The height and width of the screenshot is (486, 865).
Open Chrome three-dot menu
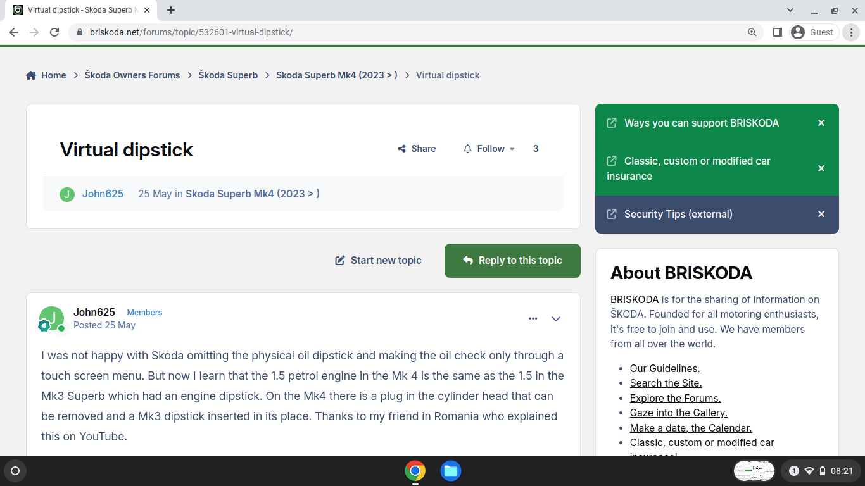pos(852,32)
